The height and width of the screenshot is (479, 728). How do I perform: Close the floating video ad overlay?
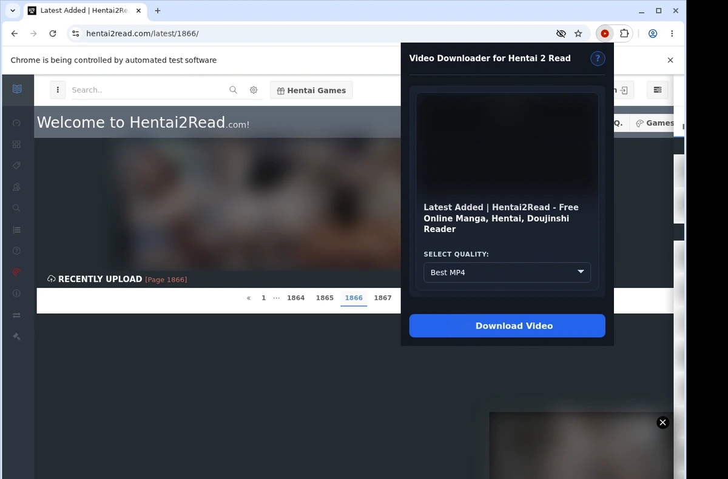coord(663,422)
